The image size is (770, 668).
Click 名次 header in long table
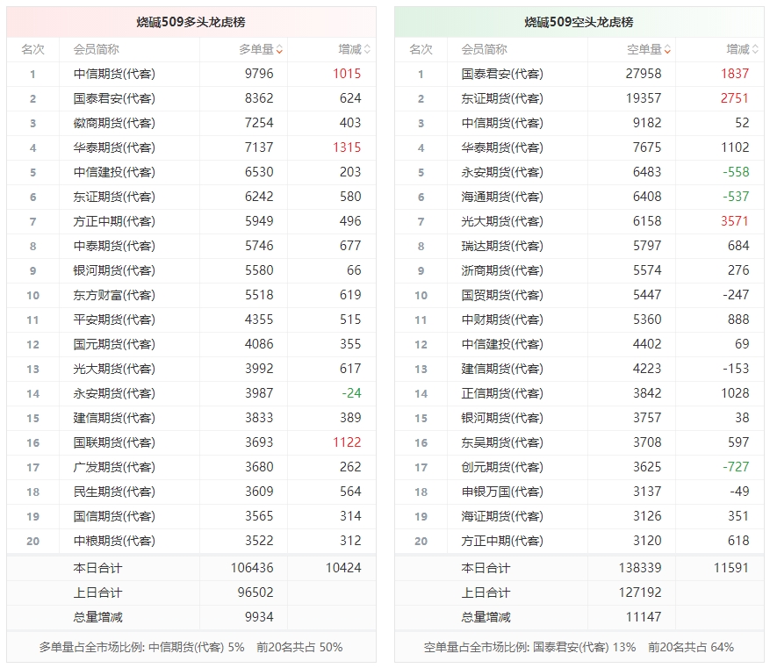(32, 49)
